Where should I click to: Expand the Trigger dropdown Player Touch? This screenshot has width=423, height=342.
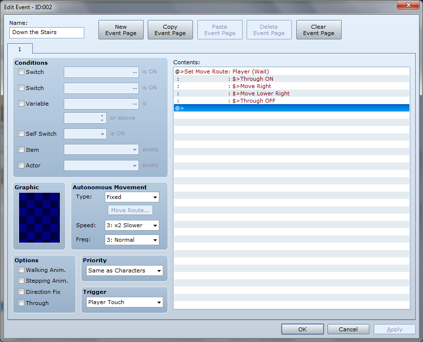(x=125, y=302)
